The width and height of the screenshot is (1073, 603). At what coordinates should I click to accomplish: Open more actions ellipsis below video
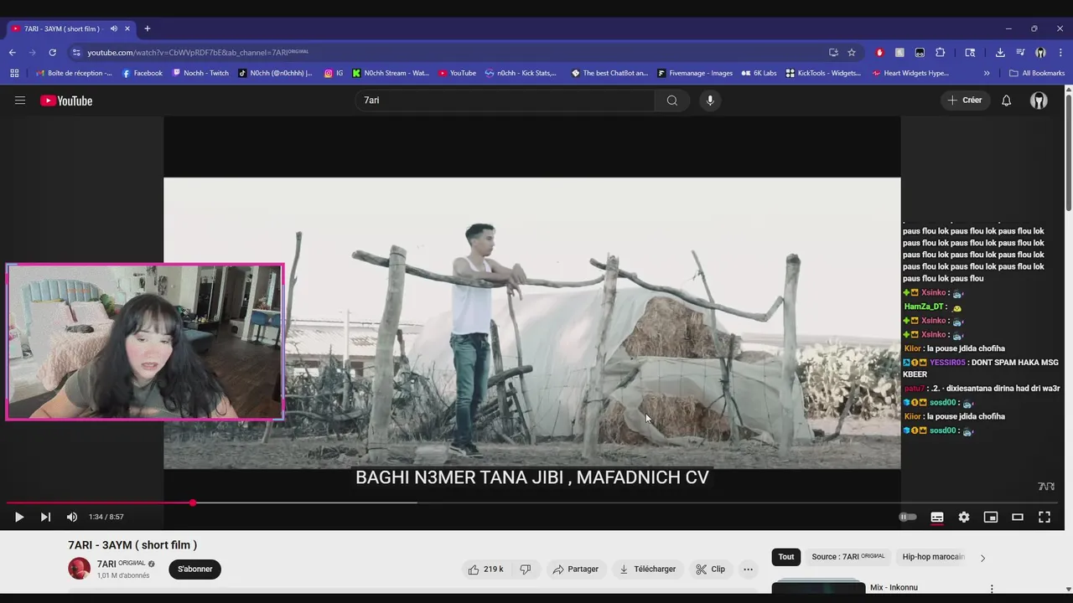tap(749, 569)
